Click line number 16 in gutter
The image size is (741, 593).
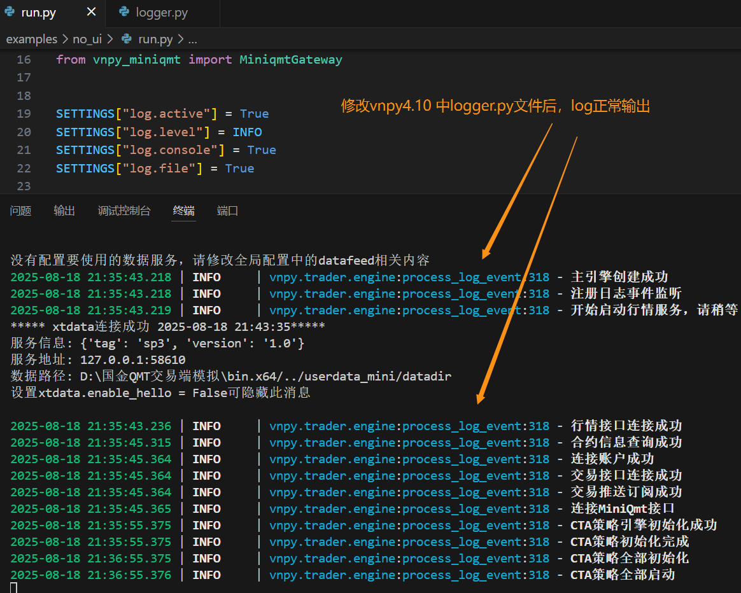click(x=24, y=60)
